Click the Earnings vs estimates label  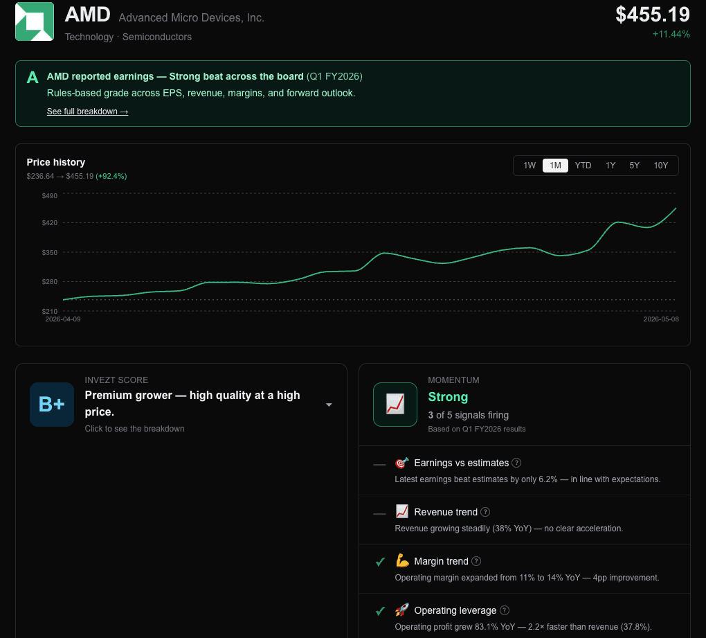461,463
